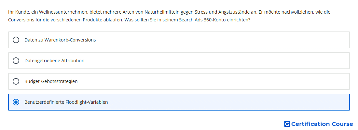This screenshot has height=130, width=358.
Task: Click the label text Daten zu Warenkorb-Conversions
Action: point(60,40)
